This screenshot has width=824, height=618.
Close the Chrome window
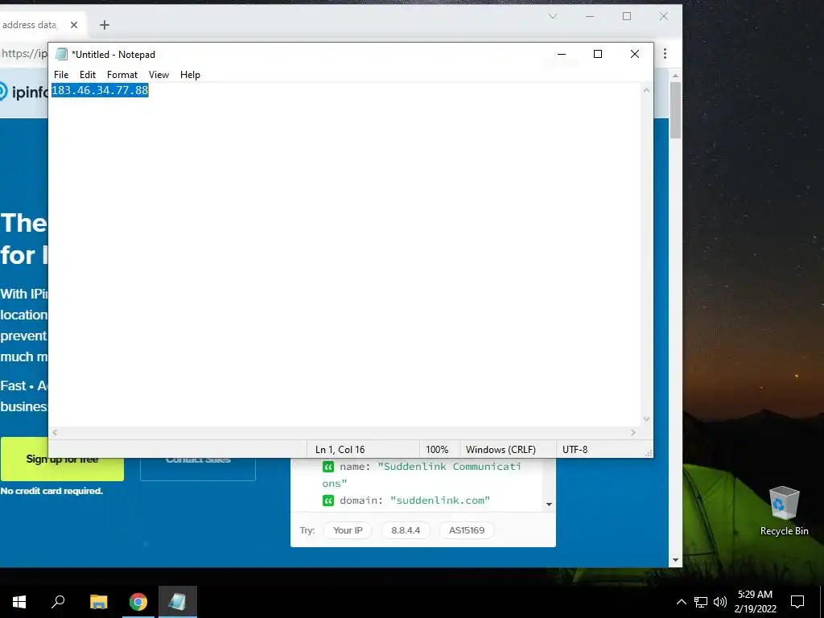pos(664,16)
